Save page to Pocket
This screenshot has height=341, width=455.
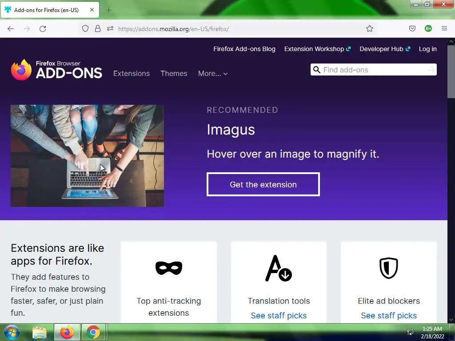tap(412, 28)
